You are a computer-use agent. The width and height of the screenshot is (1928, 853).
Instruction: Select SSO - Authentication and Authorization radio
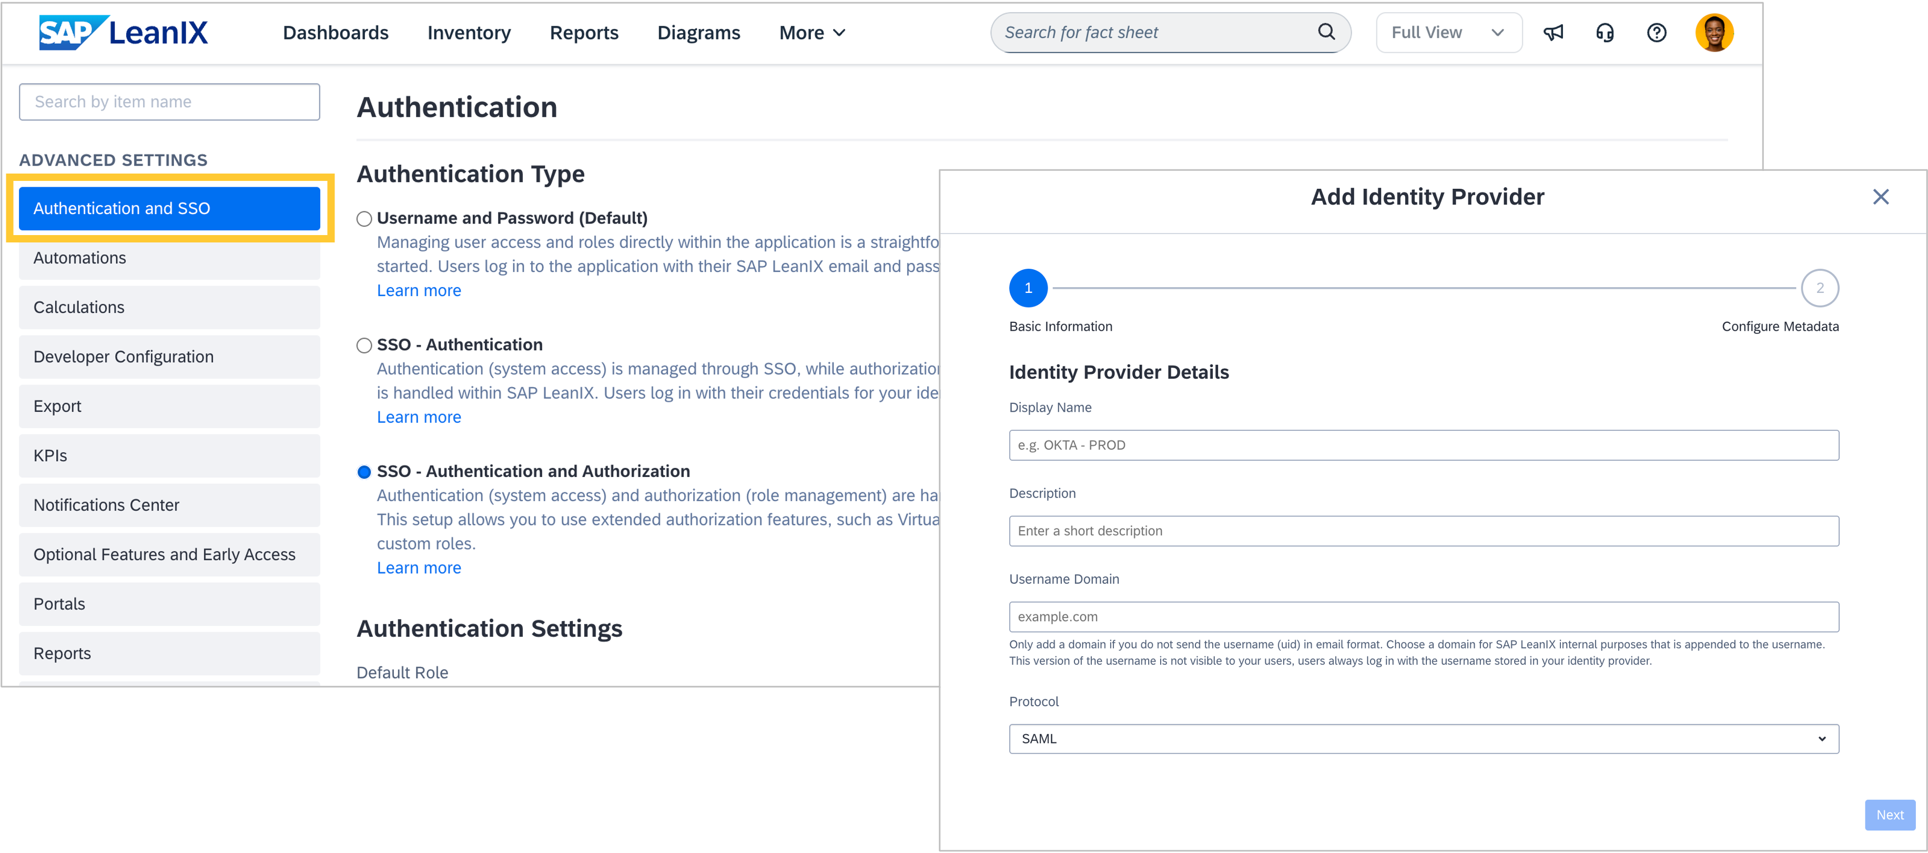364,471
